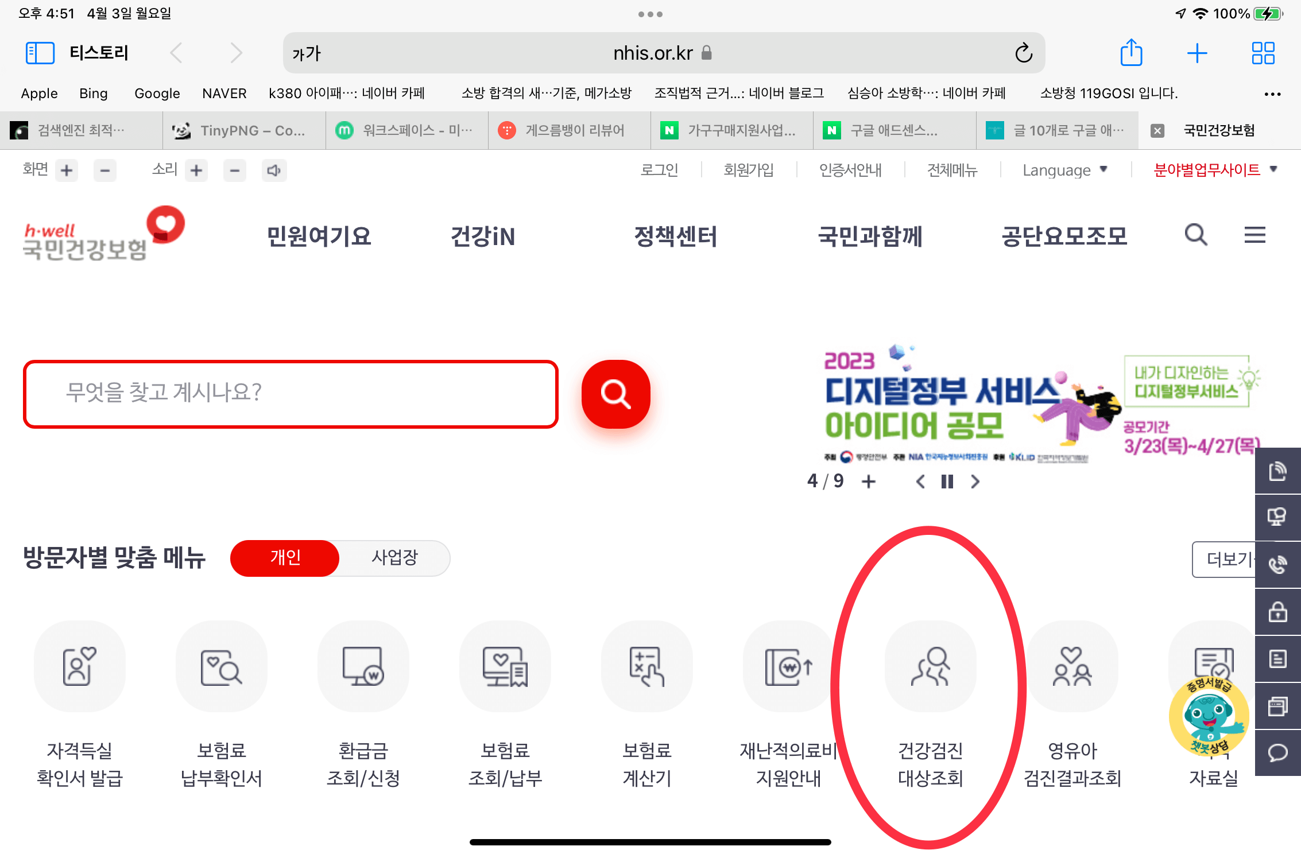Go back with the arrow button

pyautogui.click(x=176, y=53)
